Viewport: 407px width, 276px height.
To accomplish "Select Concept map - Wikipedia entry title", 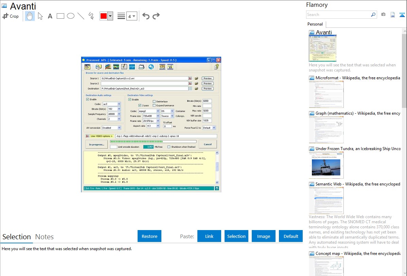I will pos(358,253).
